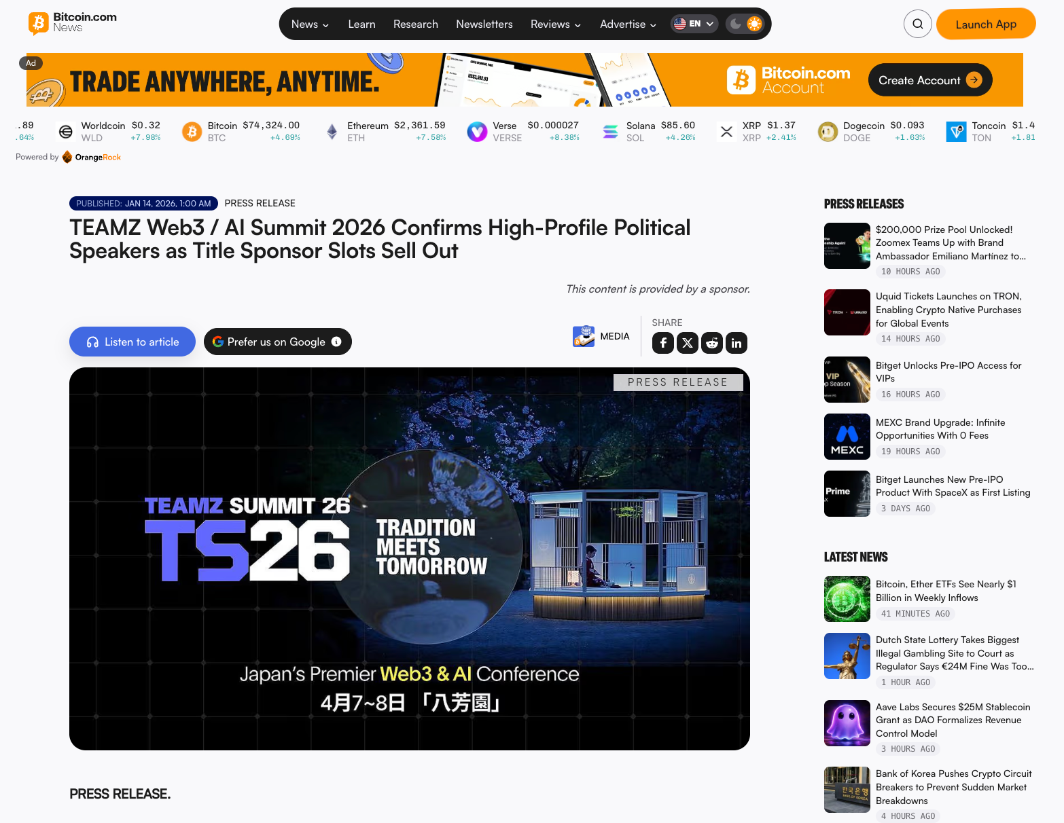Open Aave Labs $25M Stablecoin Grant article
The image size is (1064, 823).
point(953,720)
